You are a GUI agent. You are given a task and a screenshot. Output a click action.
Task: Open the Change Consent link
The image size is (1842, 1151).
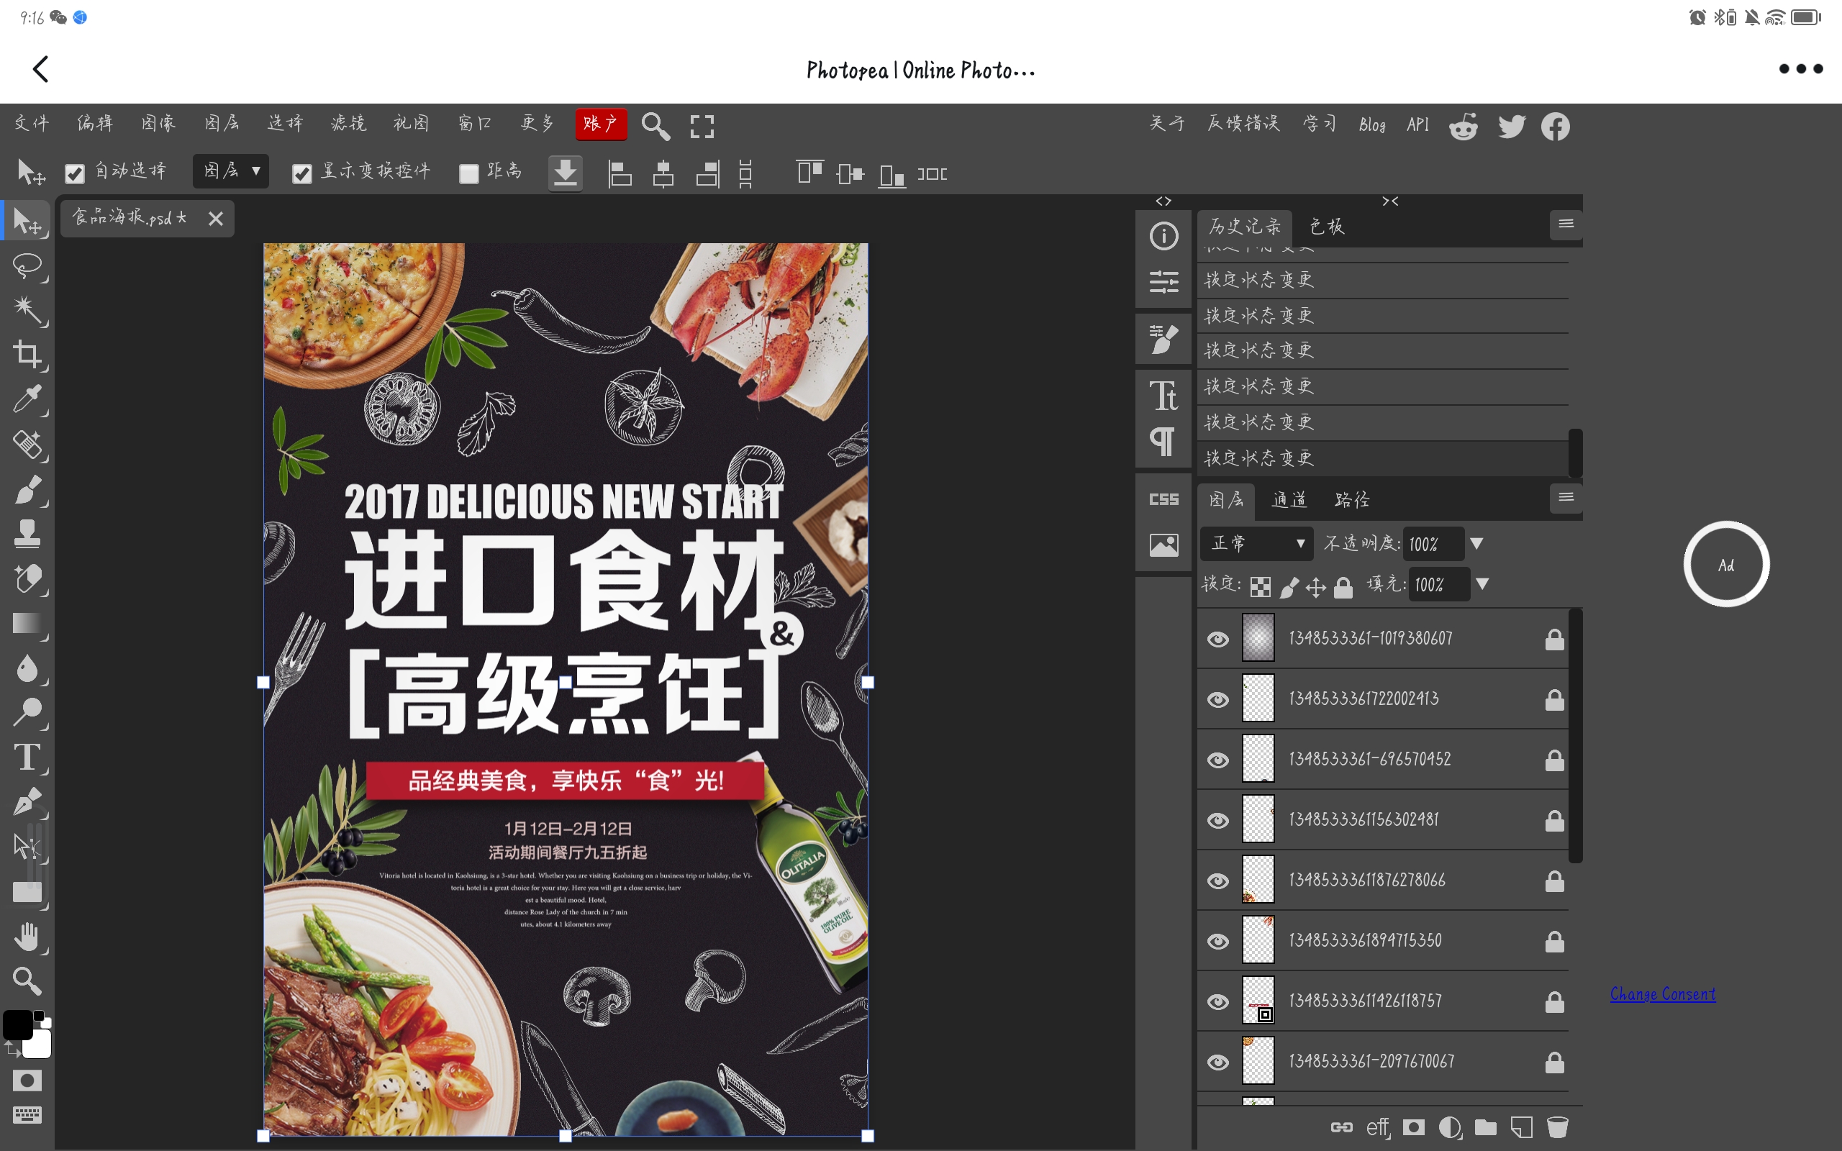[1662, 994]
